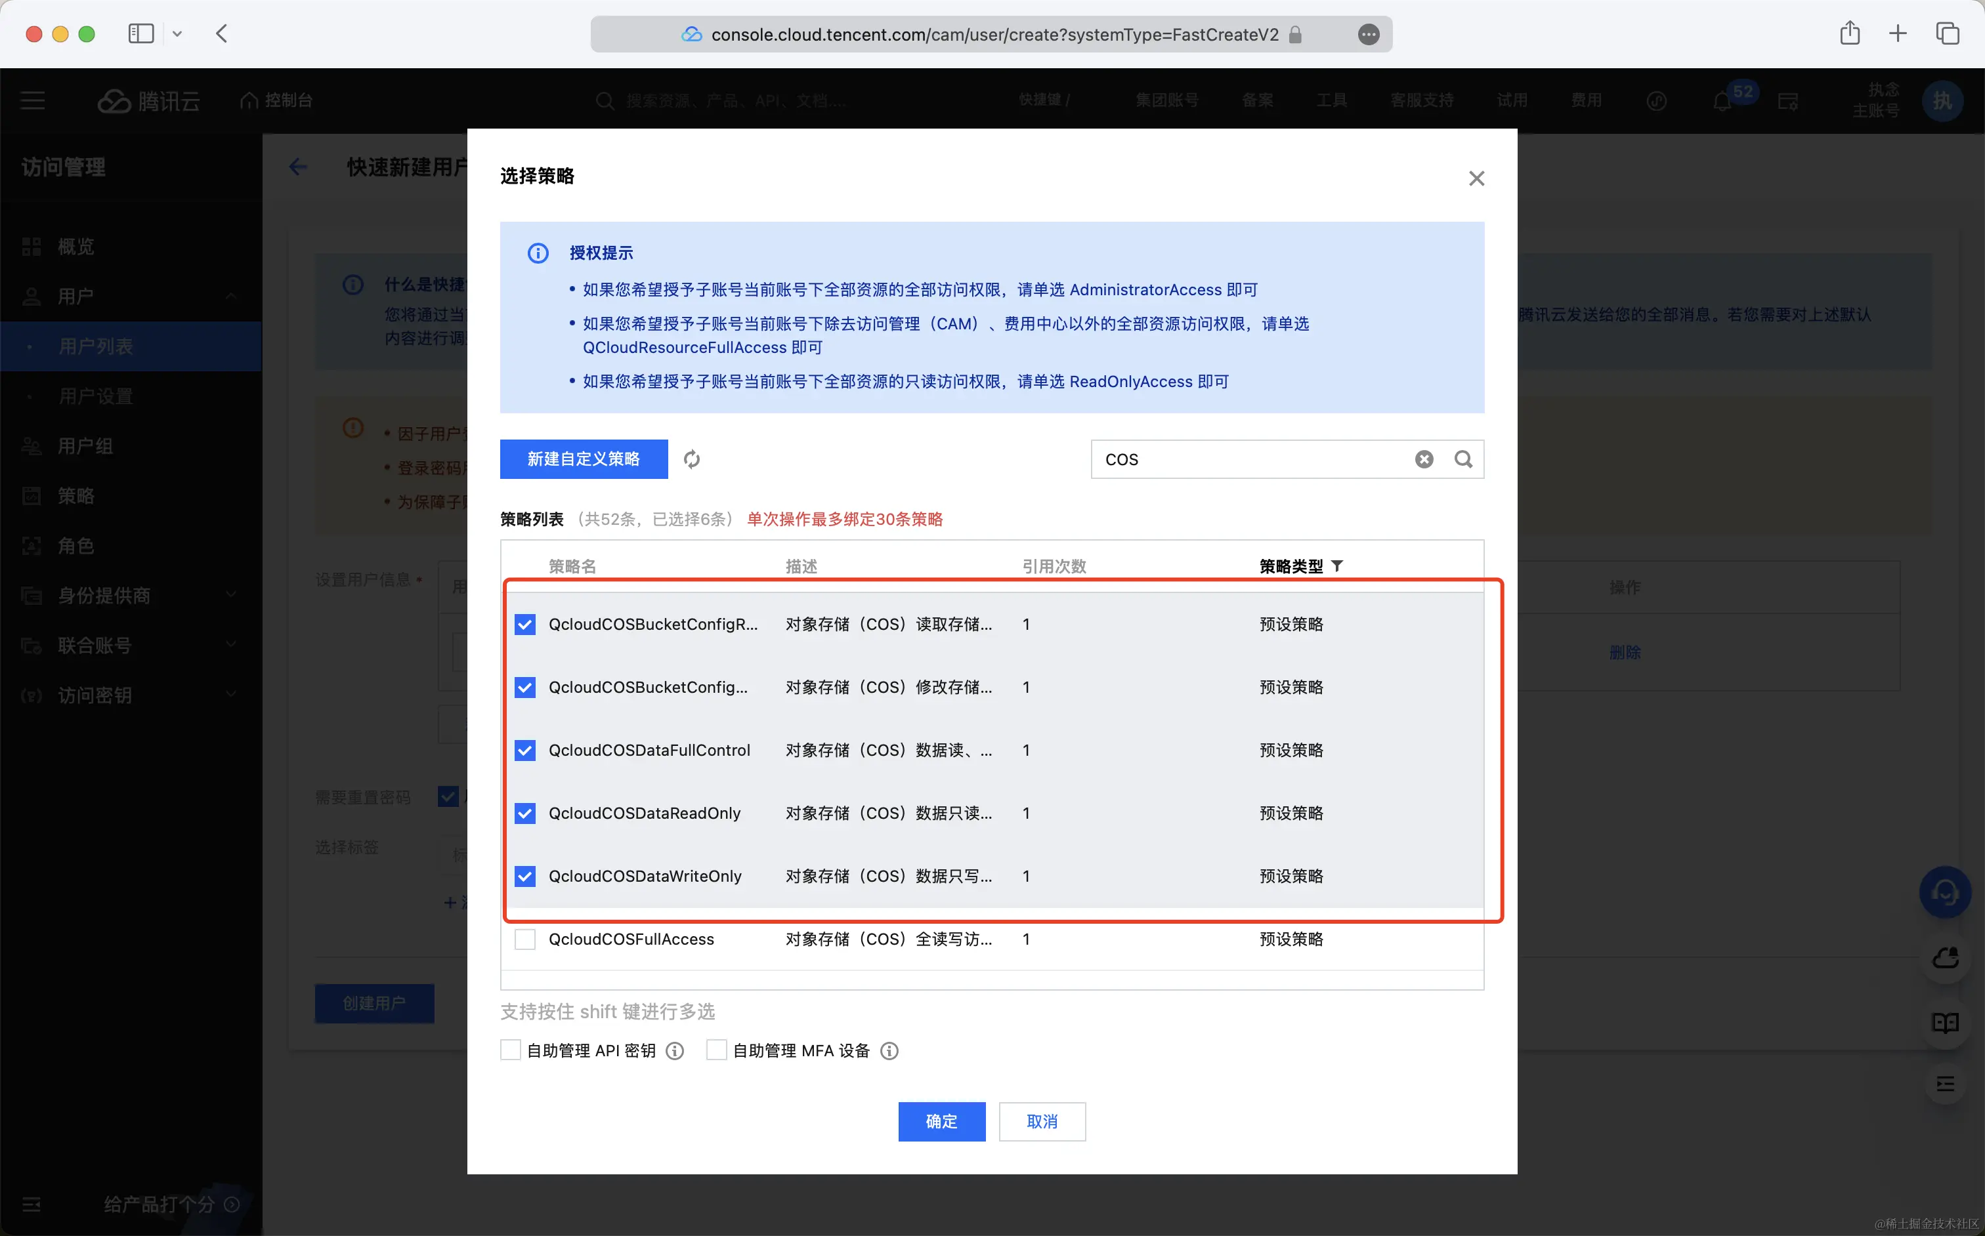Uncheck QcloudCOSDataWriteOnly checkbox

coord(525,876)
